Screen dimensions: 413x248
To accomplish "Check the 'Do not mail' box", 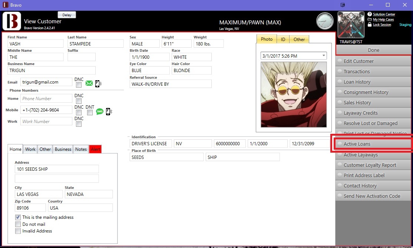I will [x=18, y=224].
